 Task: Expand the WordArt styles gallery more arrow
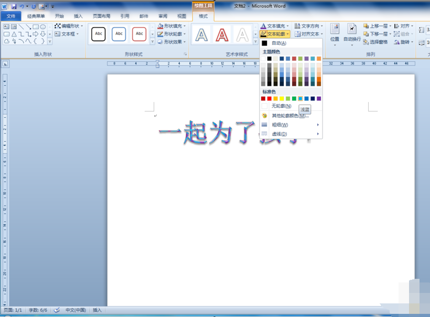pyautogui.click(x=255, y=41)
